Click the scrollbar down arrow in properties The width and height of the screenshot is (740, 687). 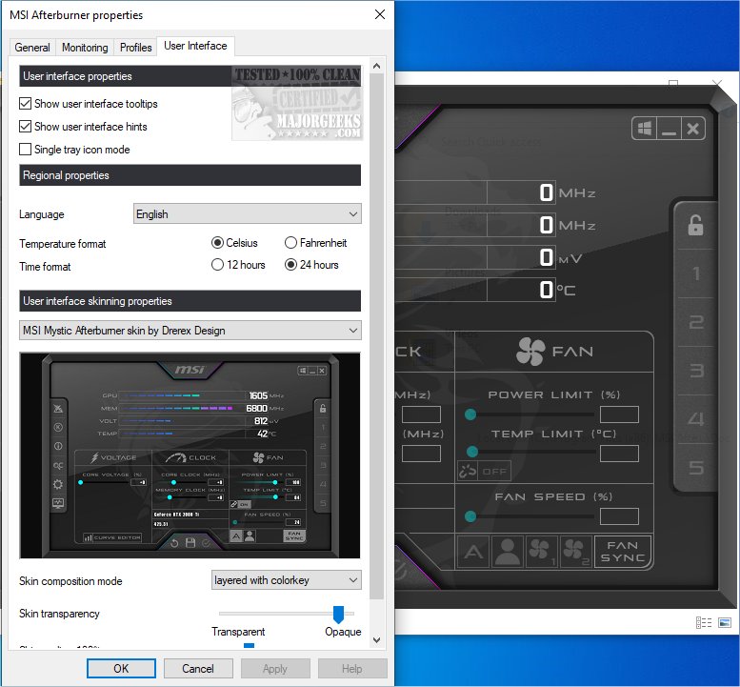pos(376,640)
